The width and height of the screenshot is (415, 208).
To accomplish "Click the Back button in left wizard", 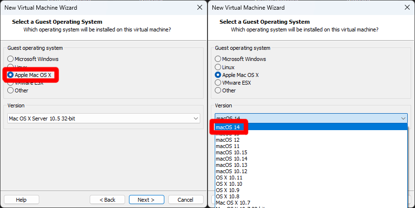I will pos(107,200).
